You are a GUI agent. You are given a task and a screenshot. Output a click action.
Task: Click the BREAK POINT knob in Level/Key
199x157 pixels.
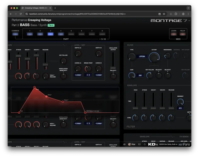coord(88,69)
